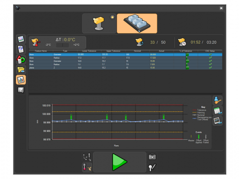Click the chart screen export icon
Viewport: 239px width, 179px height.
point(218,121)
